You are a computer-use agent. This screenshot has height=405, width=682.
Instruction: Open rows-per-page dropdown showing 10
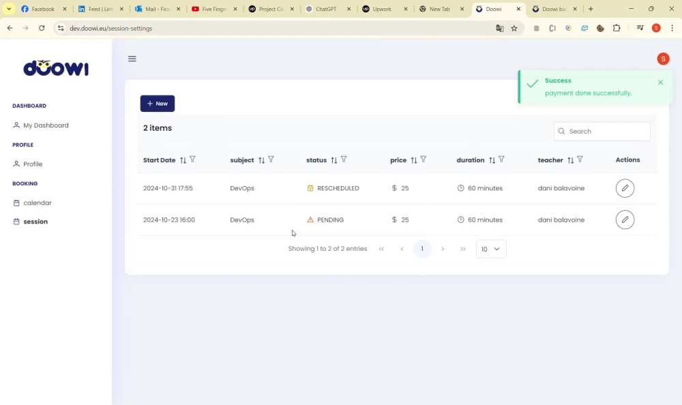coord(491,250)
